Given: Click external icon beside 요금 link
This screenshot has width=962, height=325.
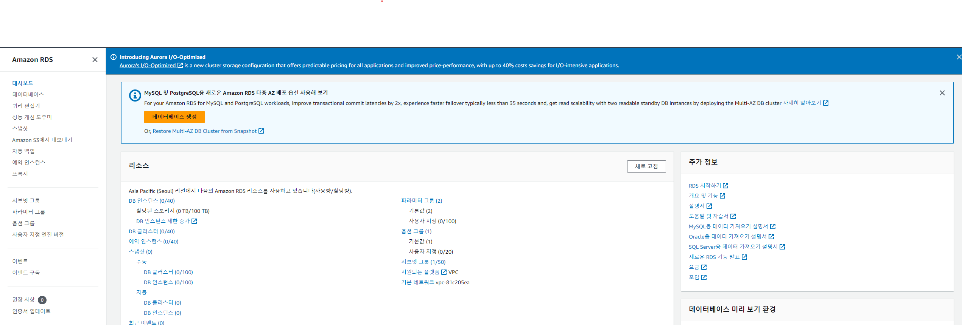Looking at the screenshot, I should (x=704, y=267).
